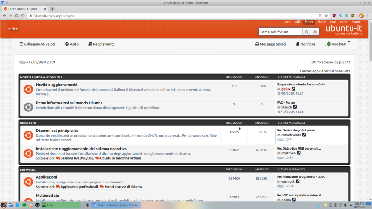Image resolution: width=372 pixels, height=209 pixels.
Task: Close the Forum Ubuntu-it tab
Action: click(x=45, y=9)
